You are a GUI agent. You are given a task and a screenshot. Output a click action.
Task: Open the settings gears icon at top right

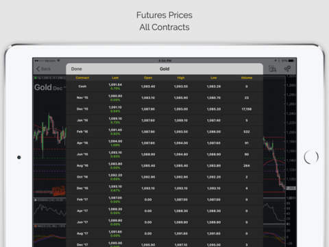point(287,69)
